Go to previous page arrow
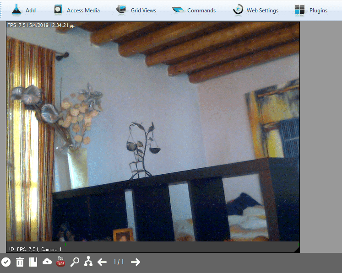This screenshot has width=342, height=273. click(102, 262)
